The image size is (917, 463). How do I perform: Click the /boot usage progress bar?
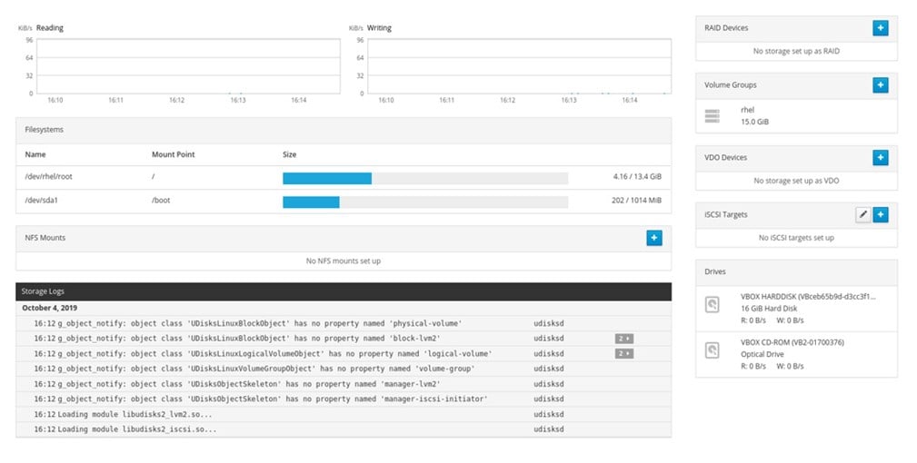pos(424,201)
